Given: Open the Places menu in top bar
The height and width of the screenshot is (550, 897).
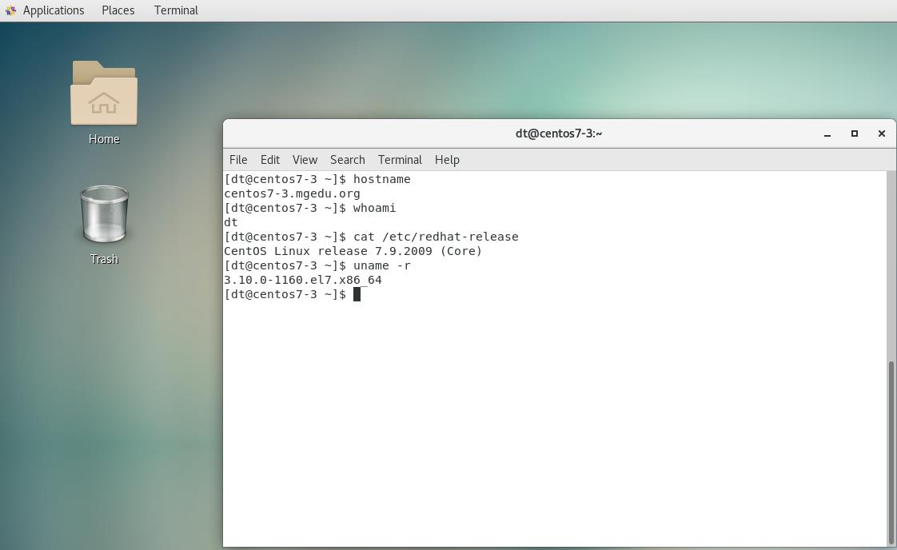Looking at the screenshot, I should pyautogui.click(x=118, y=10).
